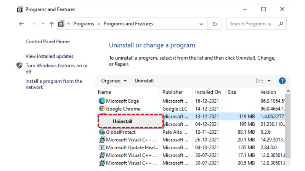Sort by the Publisher column header
The height and width of the screenshot is (171, 305).
click(173, 92)
